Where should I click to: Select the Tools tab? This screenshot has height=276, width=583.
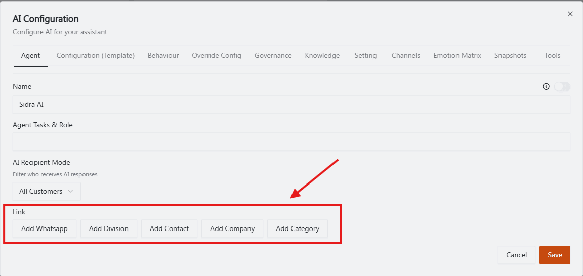552,55
